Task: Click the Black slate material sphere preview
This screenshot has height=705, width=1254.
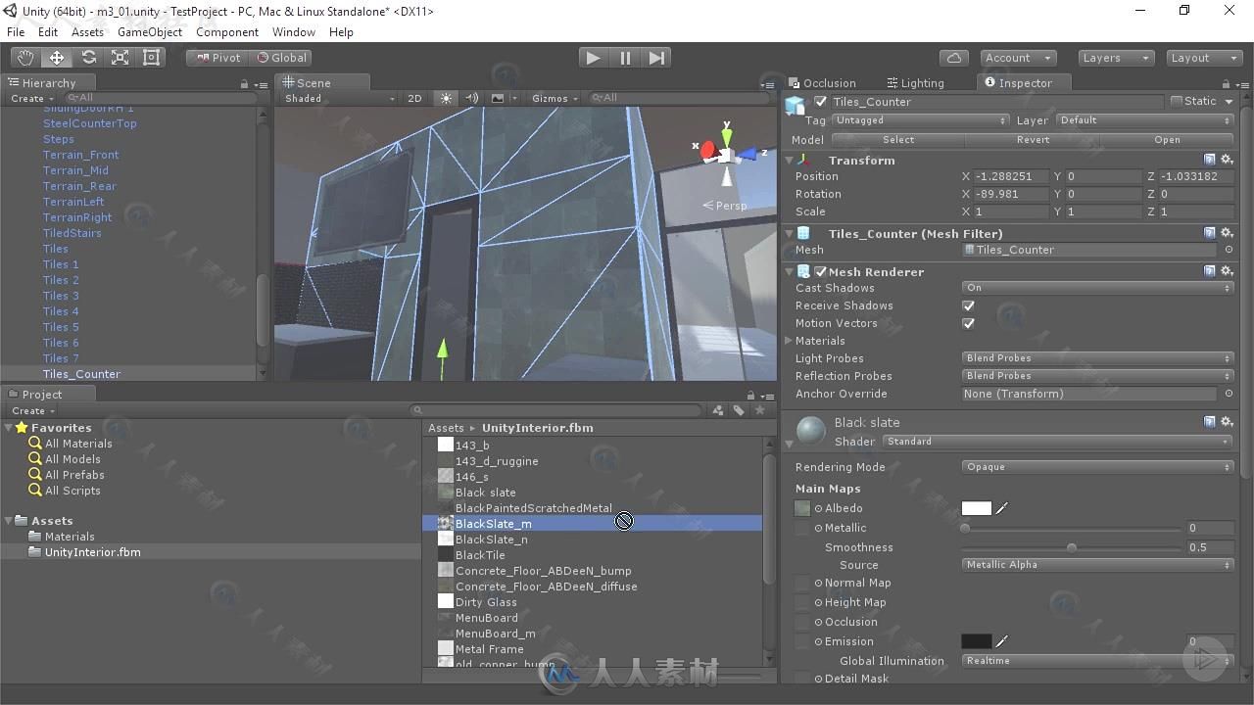Action: (811, 432)
